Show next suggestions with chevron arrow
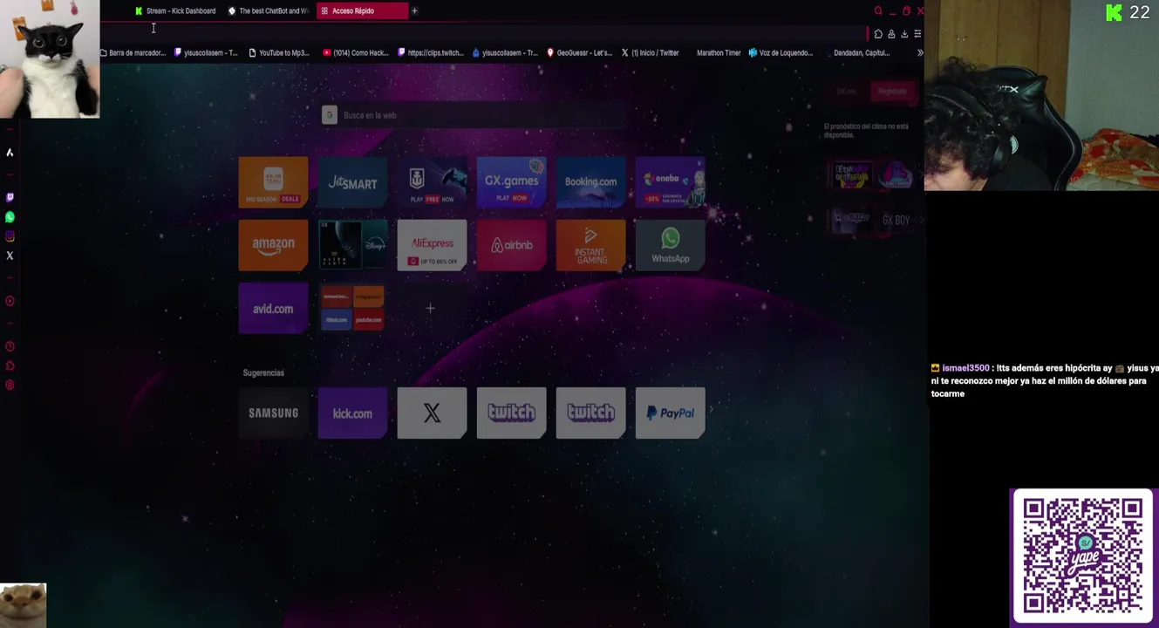The height and width of the screenshot is (628, 1159). pyautogui.click(x=712, y=409)
